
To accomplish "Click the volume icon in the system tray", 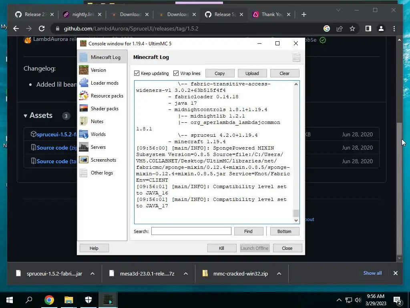I will [x=358, y=300].
